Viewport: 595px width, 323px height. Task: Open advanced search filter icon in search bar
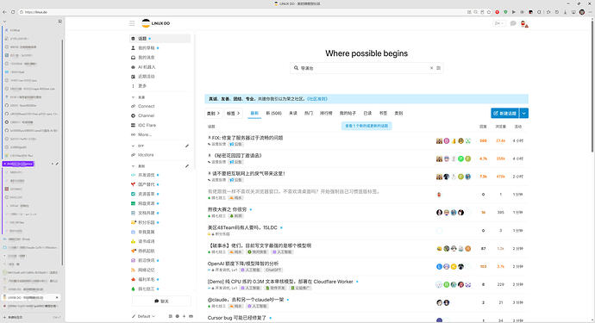[438, 68]
